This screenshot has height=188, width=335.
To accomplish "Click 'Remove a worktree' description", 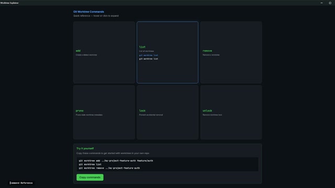I will pyautogui.click(x=211, y=55).
